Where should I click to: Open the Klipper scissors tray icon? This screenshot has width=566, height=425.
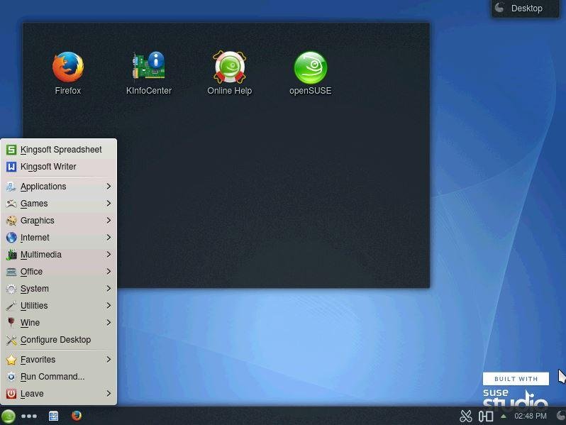click(x=466, y=416)
